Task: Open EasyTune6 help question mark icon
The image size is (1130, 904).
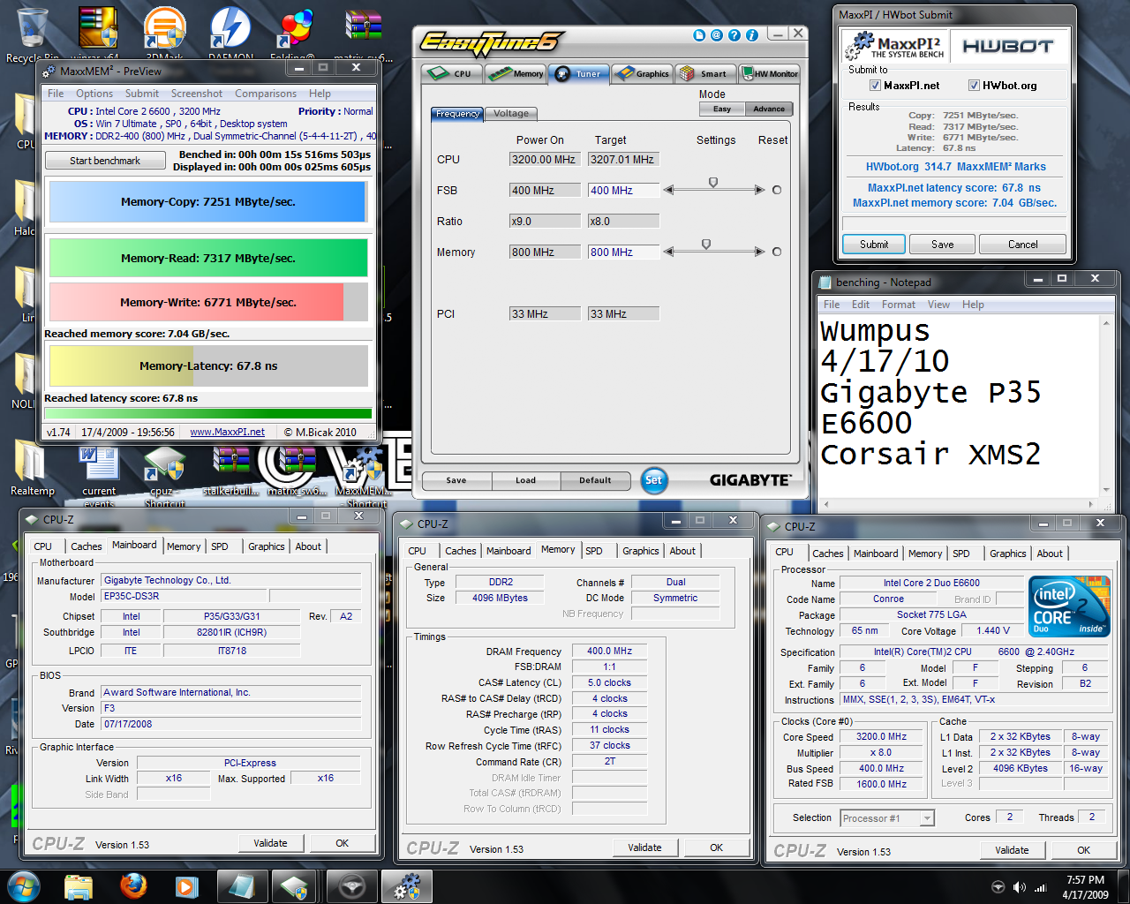Action: click(734, 35)
